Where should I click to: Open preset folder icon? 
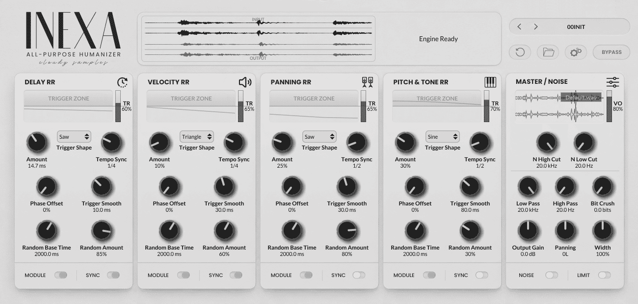click(x=548, y=52)
